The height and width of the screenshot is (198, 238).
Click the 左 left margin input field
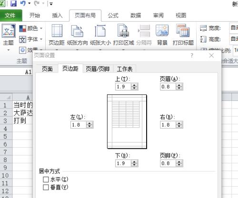pyautogui.click(x=79, y=125)
